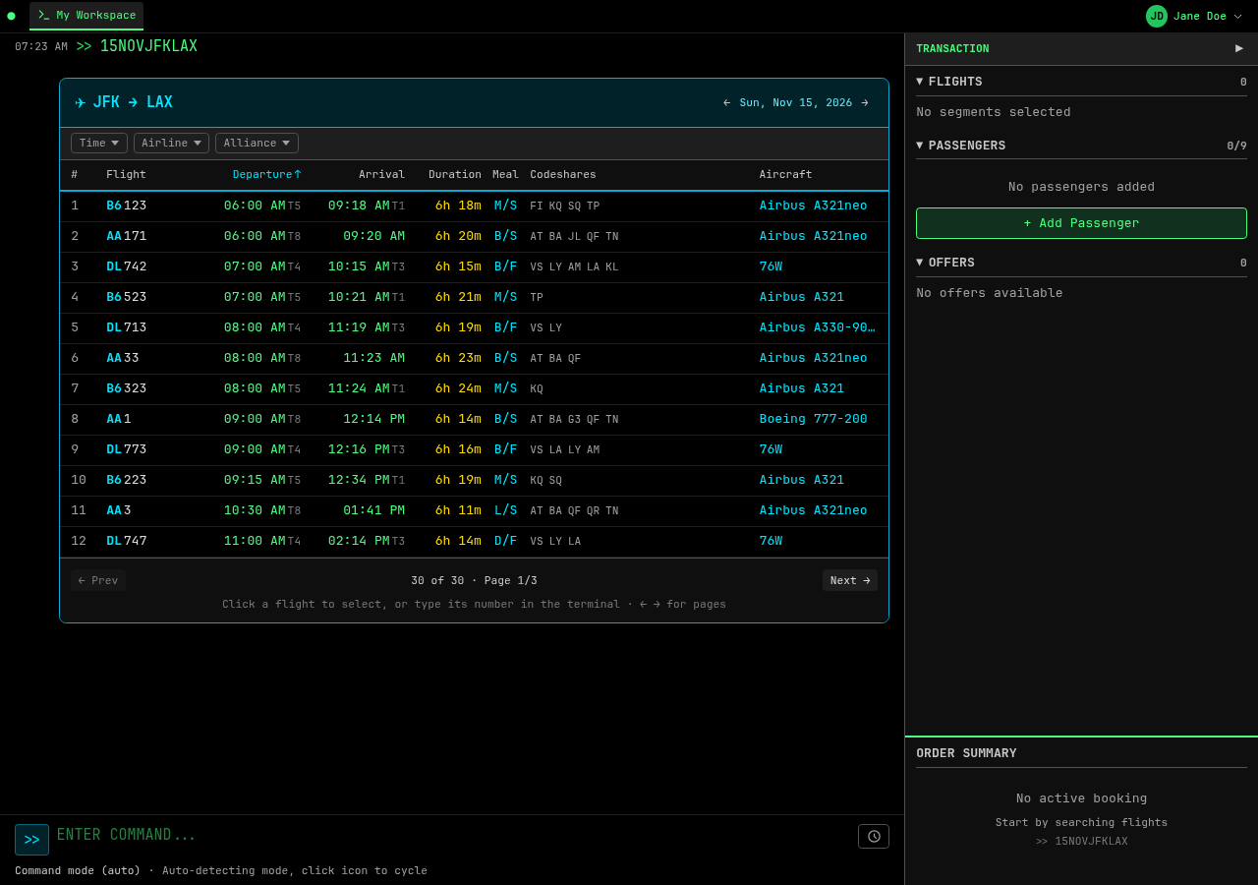Select flight B6 523 row
This screenshot has width=1258, height=885.
474,297
